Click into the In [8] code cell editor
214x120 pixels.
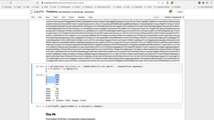coord(113,69)
